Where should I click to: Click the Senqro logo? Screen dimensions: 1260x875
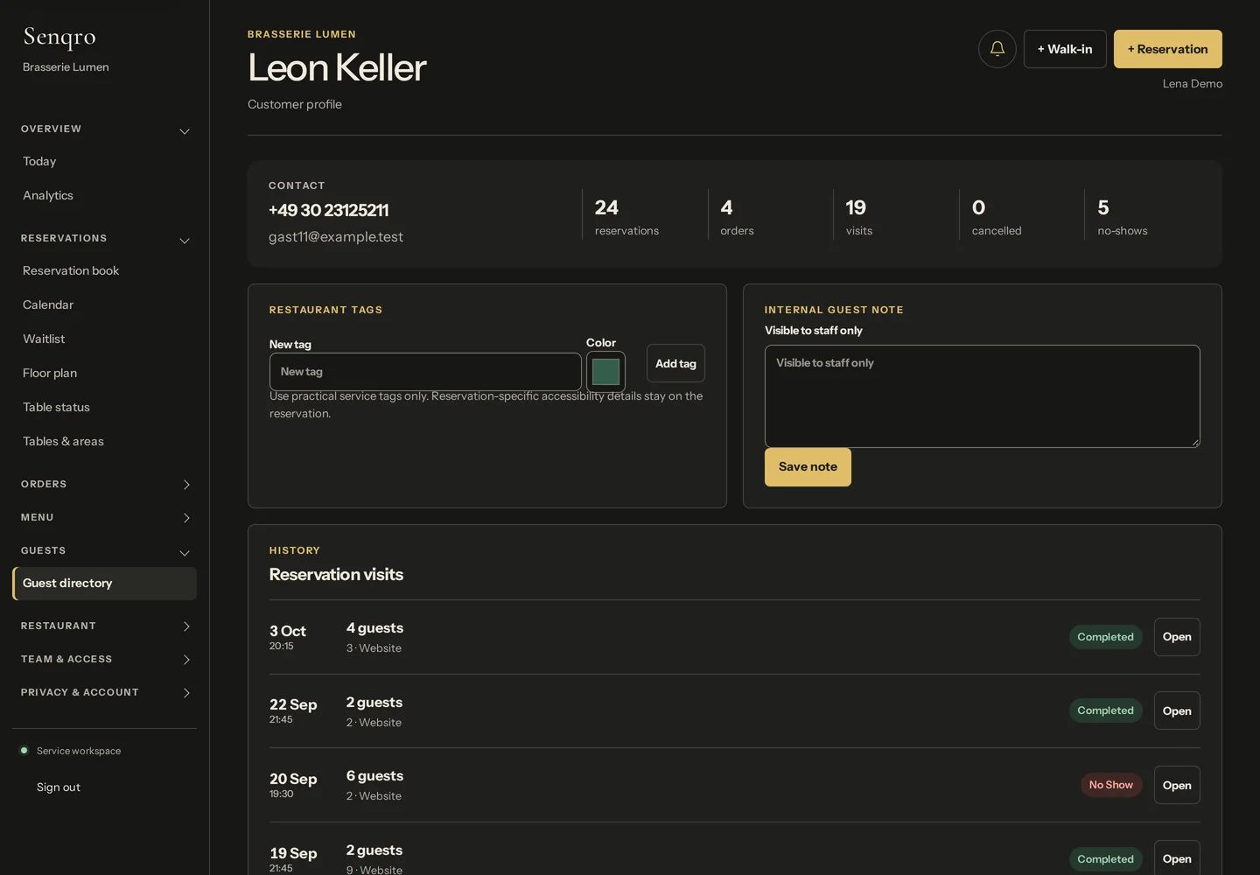[x=59, y=37]
